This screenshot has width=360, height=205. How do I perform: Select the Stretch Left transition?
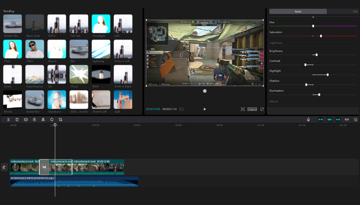(101, 100)
